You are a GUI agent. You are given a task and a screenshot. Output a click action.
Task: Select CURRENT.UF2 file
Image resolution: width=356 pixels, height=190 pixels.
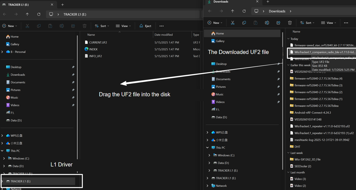tap(98, 42)
